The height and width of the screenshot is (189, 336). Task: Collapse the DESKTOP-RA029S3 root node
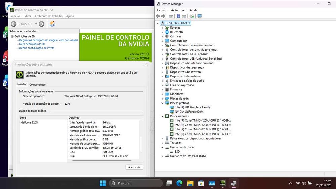click(x=158, y=23)
